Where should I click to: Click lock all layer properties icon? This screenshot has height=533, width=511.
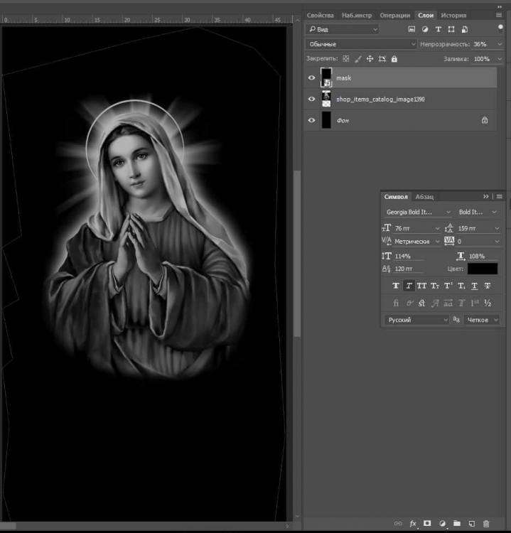394,59
